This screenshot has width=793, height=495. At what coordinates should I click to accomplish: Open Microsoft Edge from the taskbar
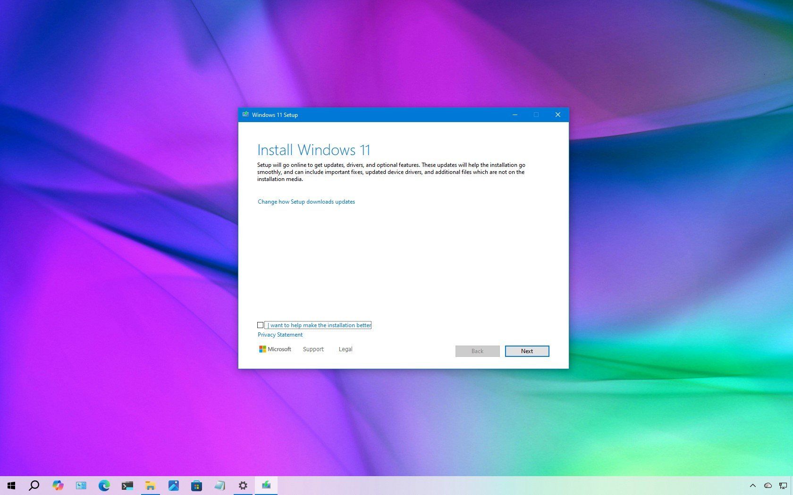tap(104, 486)
